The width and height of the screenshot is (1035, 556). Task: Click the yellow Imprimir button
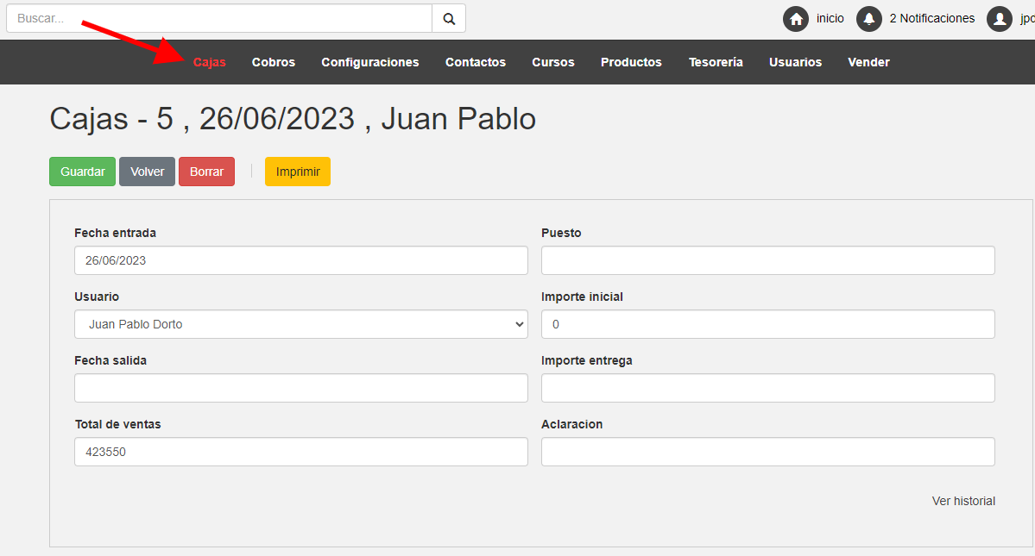click(298, 172)
